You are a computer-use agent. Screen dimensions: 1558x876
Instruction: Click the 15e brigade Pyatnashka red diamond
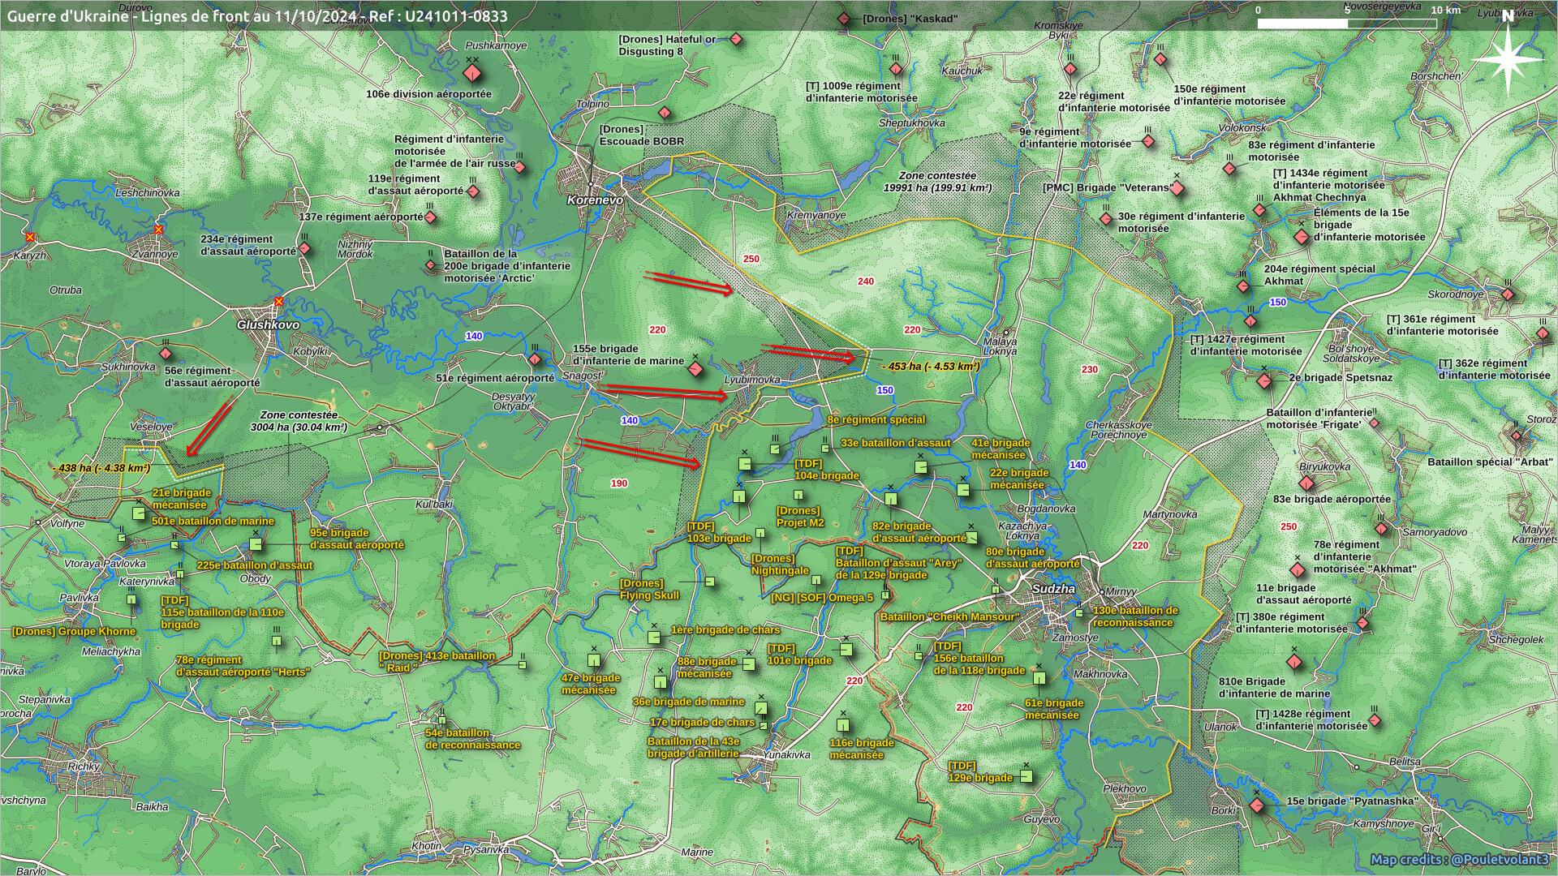[1257, 805]
